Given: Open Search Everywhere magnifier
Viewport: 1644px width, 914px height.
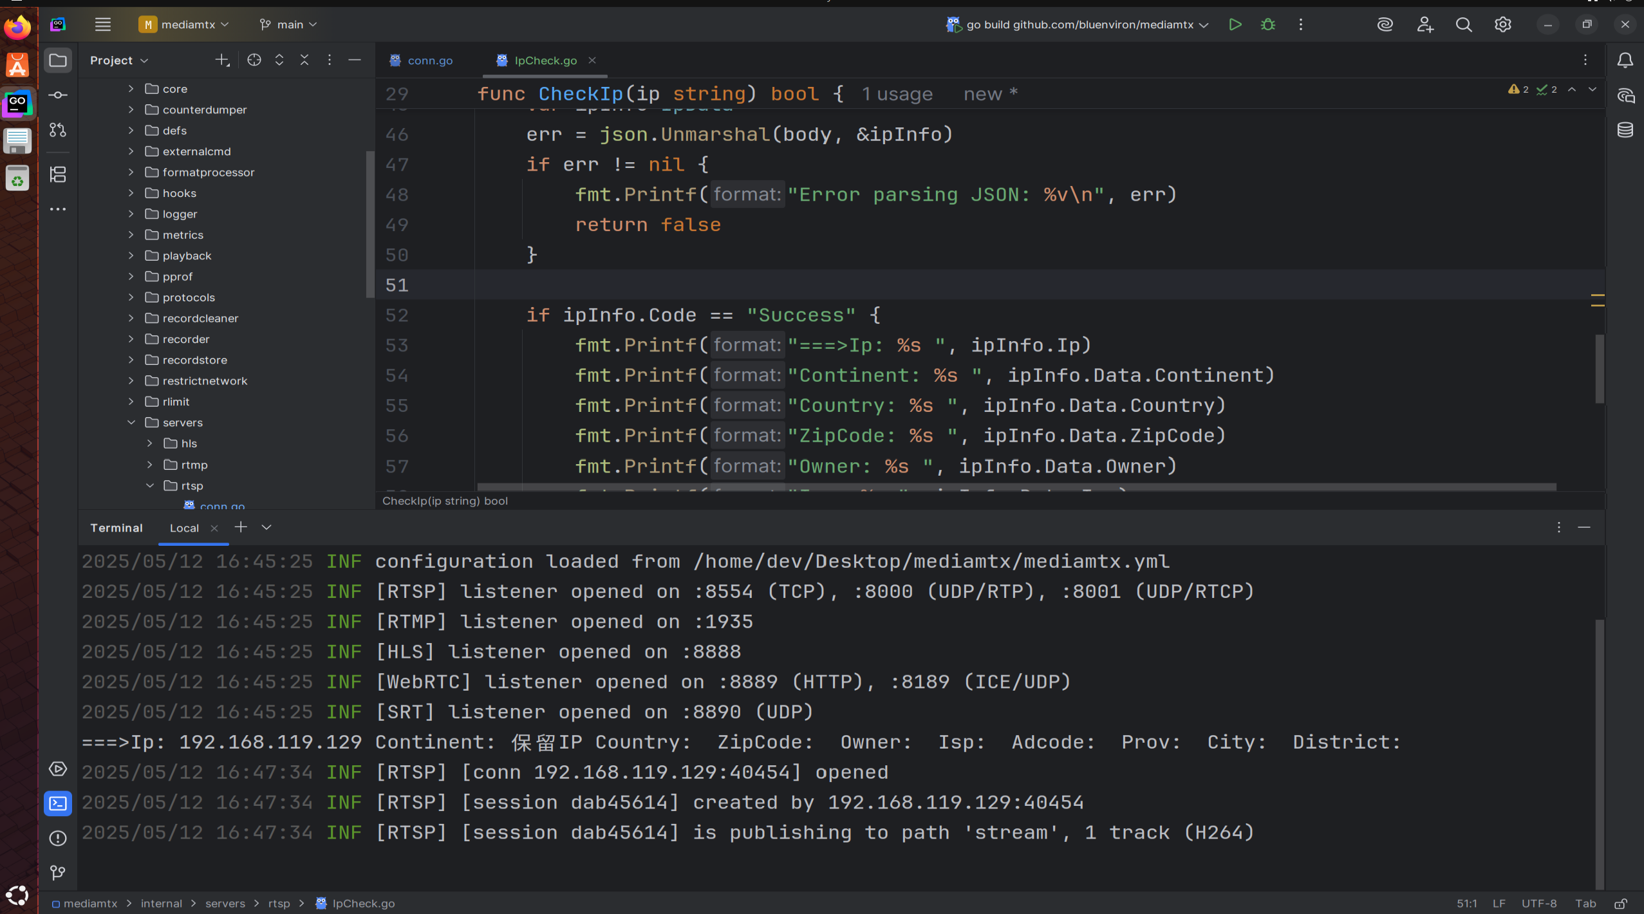Looking at the screenshot, I should [x=1463, y=24].
